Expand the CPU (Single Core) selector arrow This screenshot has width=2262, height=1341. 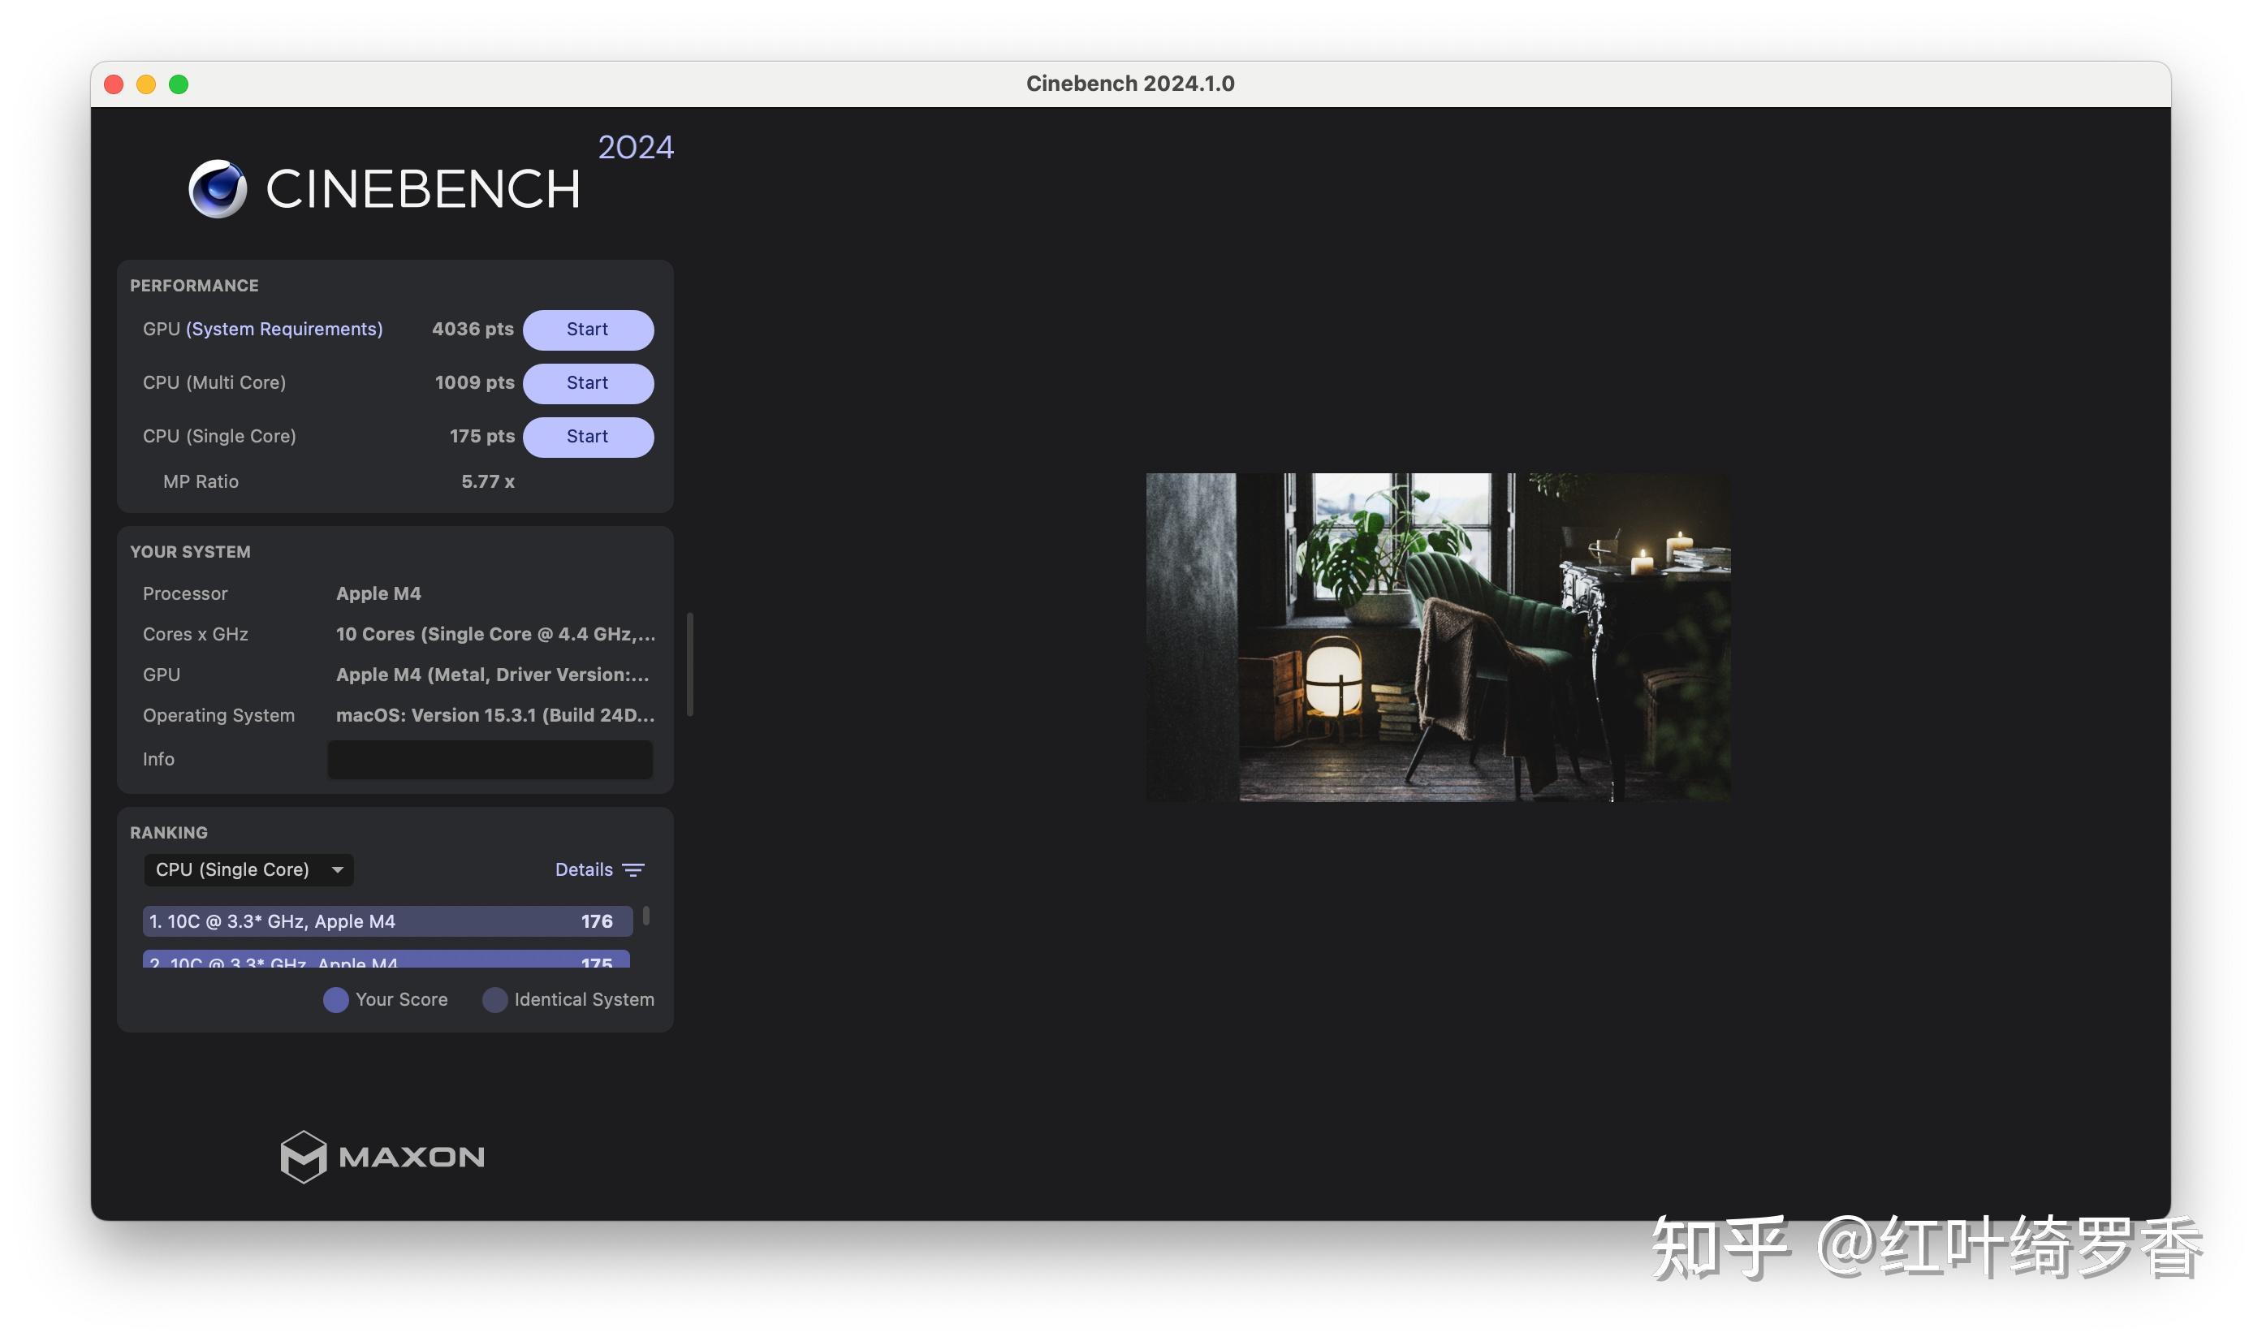(337, 870)
